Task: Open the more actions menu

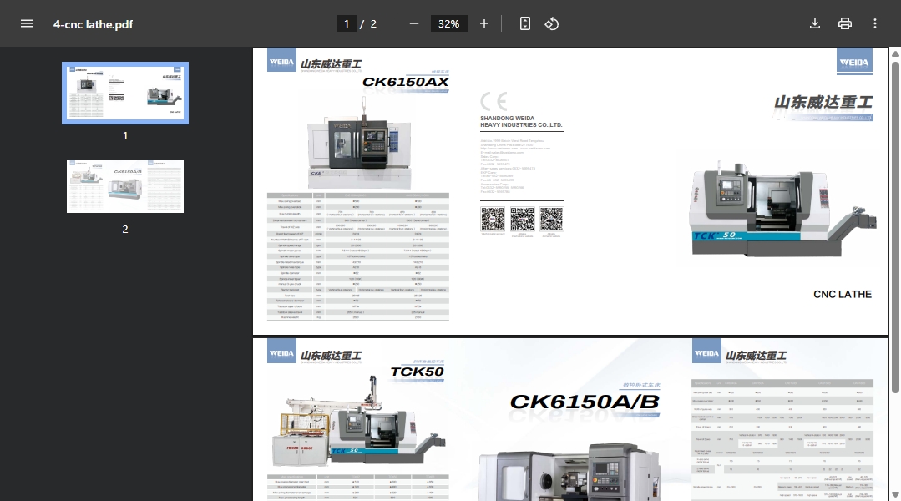Action: point(875,23)
